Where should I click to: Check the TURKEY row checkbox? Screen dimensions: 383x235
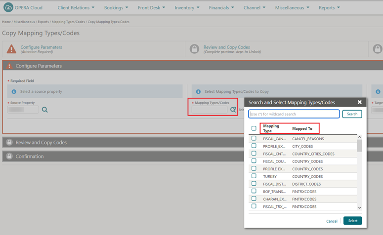point(254,176)
